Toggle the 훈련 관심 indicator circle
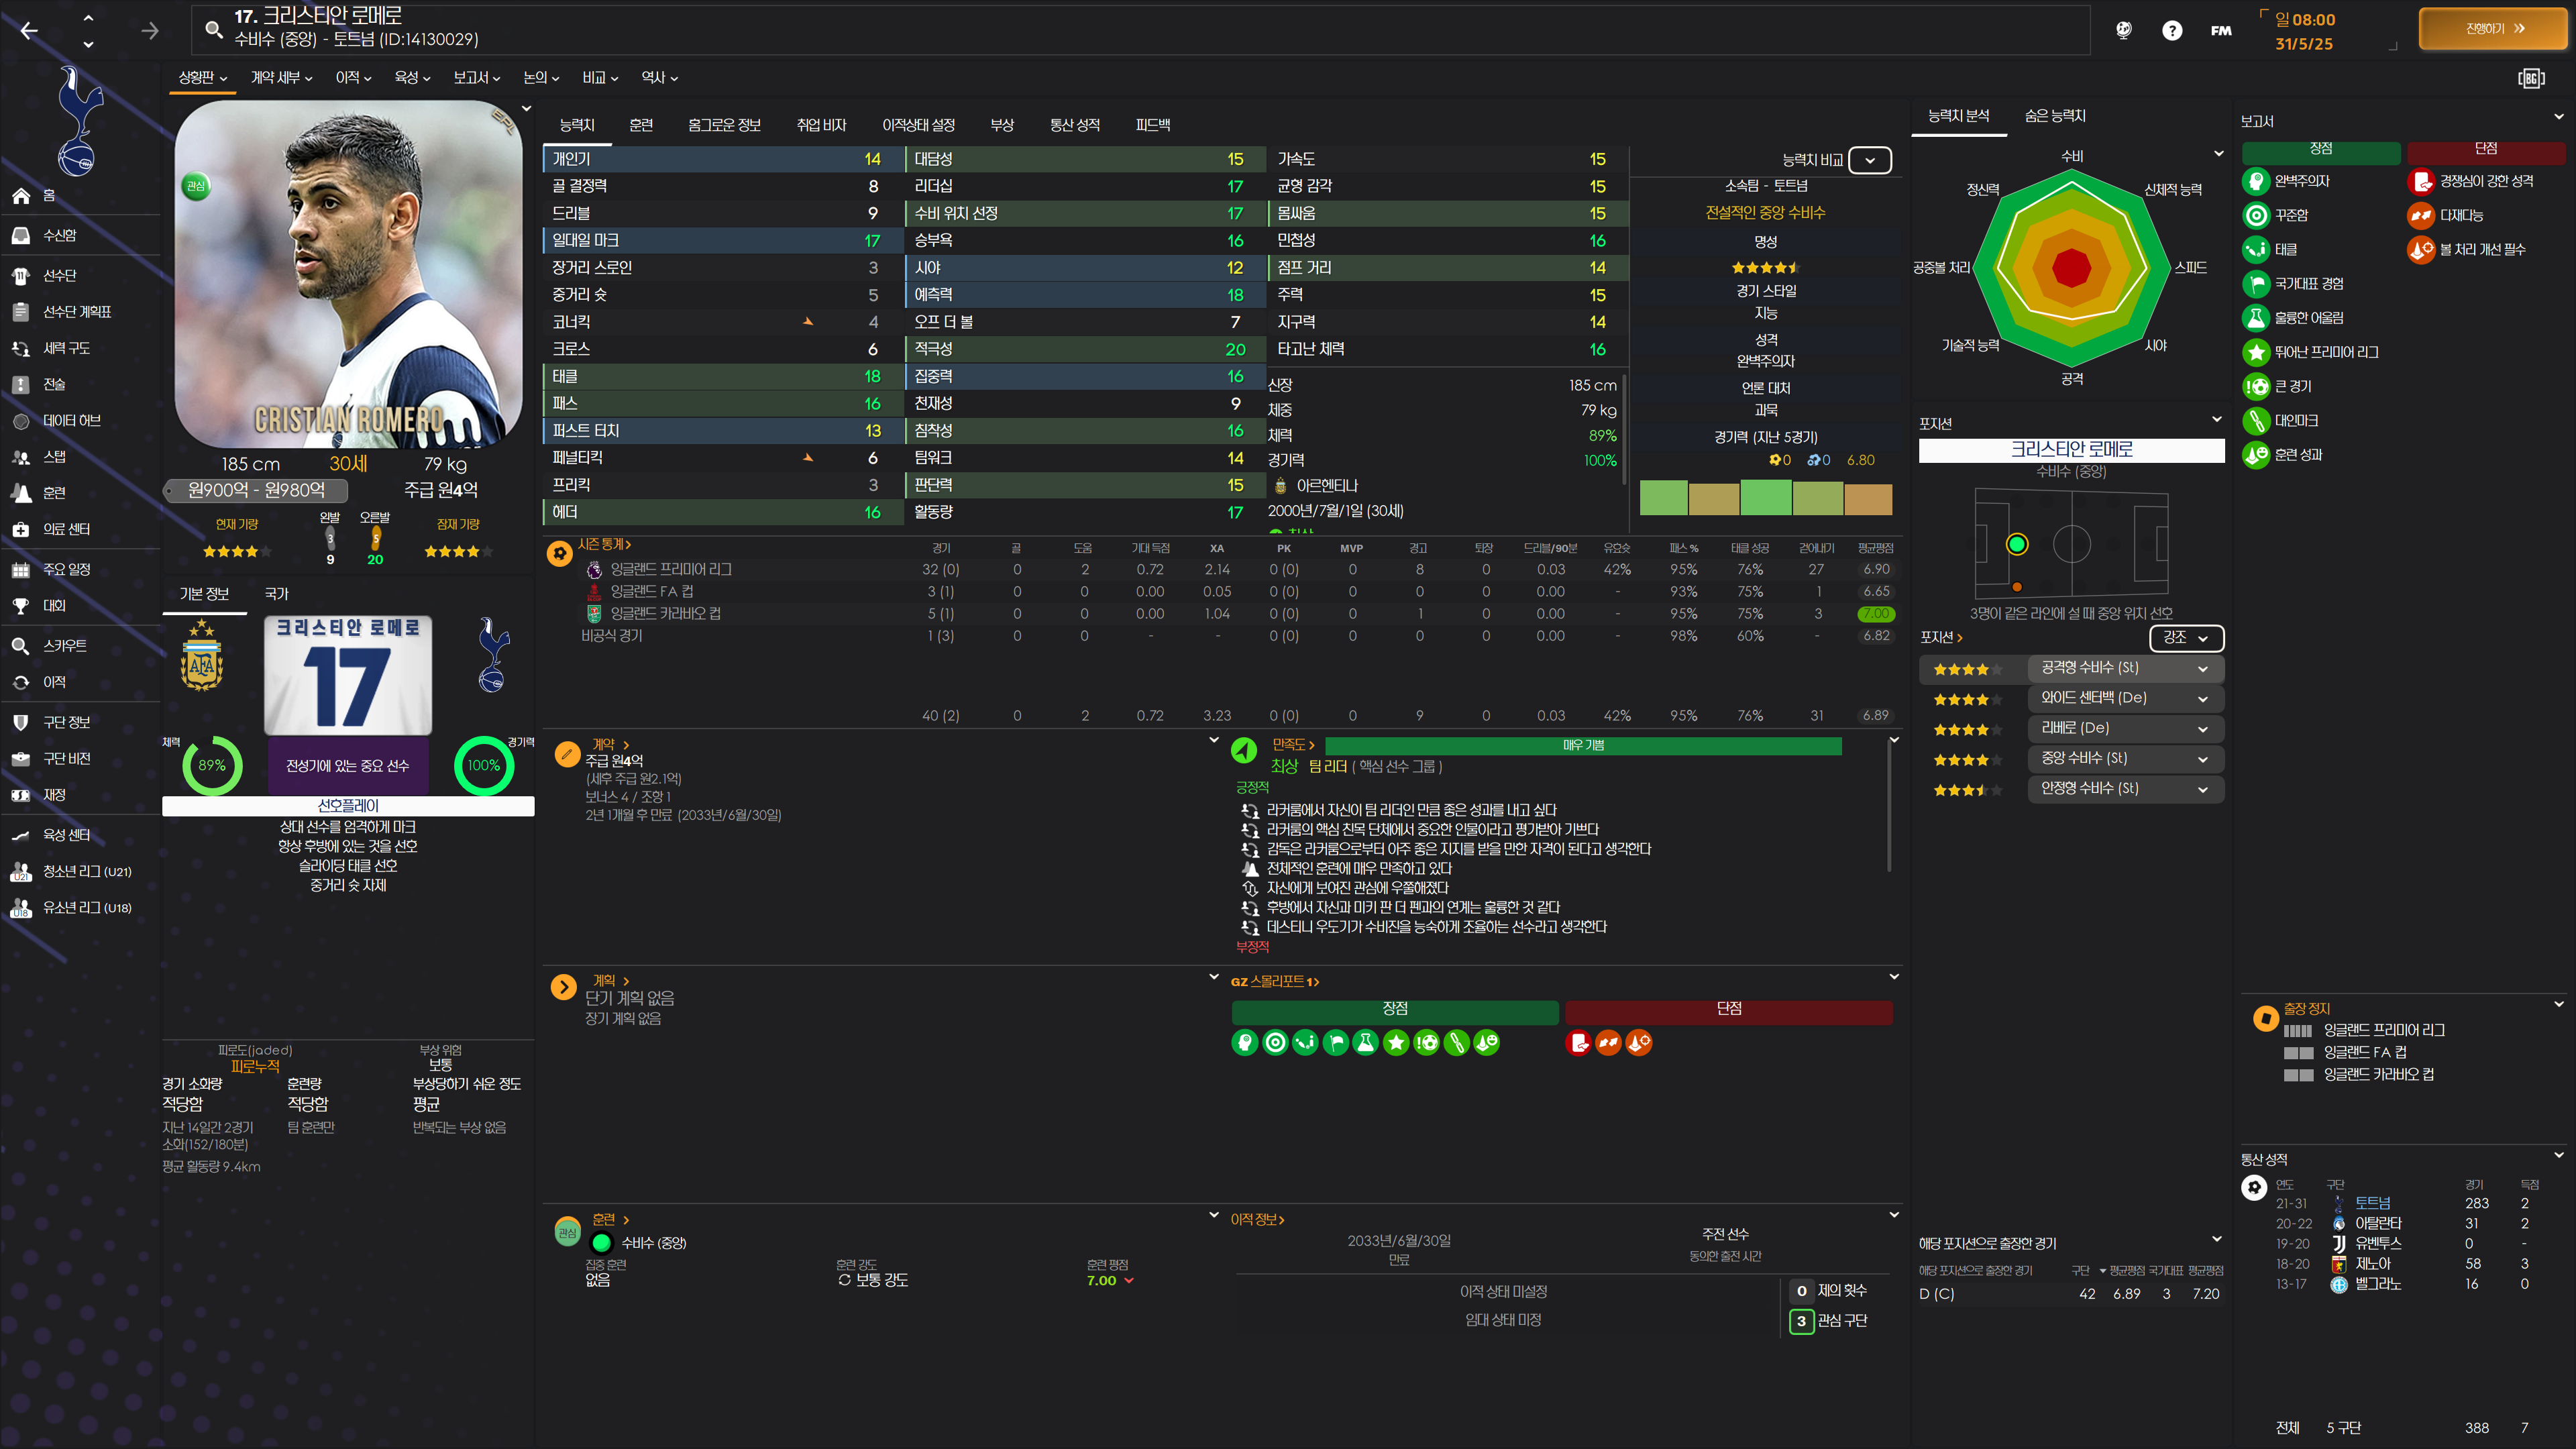 point(567,1232)
